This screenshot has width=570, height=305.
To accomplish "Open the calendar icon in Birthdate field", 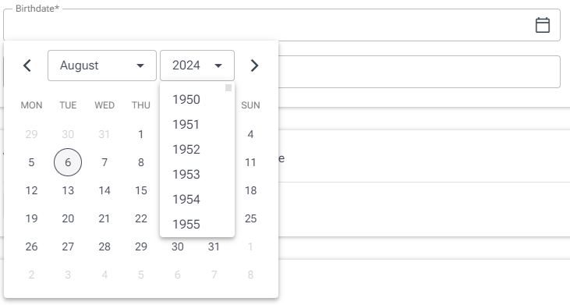I will tap(543, 25).
